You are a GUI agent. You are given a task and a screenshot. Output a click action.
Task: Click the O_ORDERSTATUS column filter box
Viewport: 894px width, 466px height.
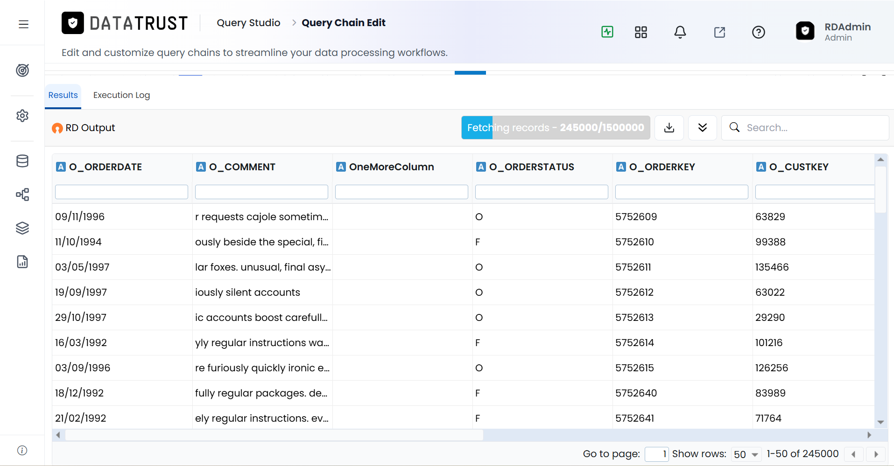pyautogui.click(x=542, y=192)
